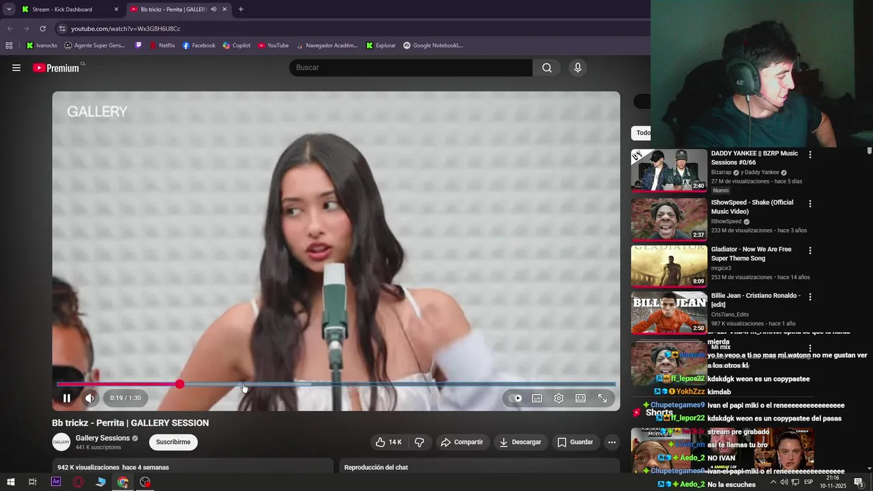
Task: Open a new browser tab
Action: pos(241,10)
